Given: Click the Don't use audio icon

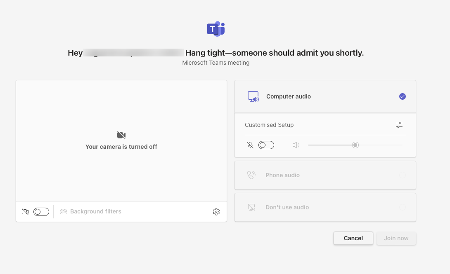Looking at the screenshot, I should 251,207.
